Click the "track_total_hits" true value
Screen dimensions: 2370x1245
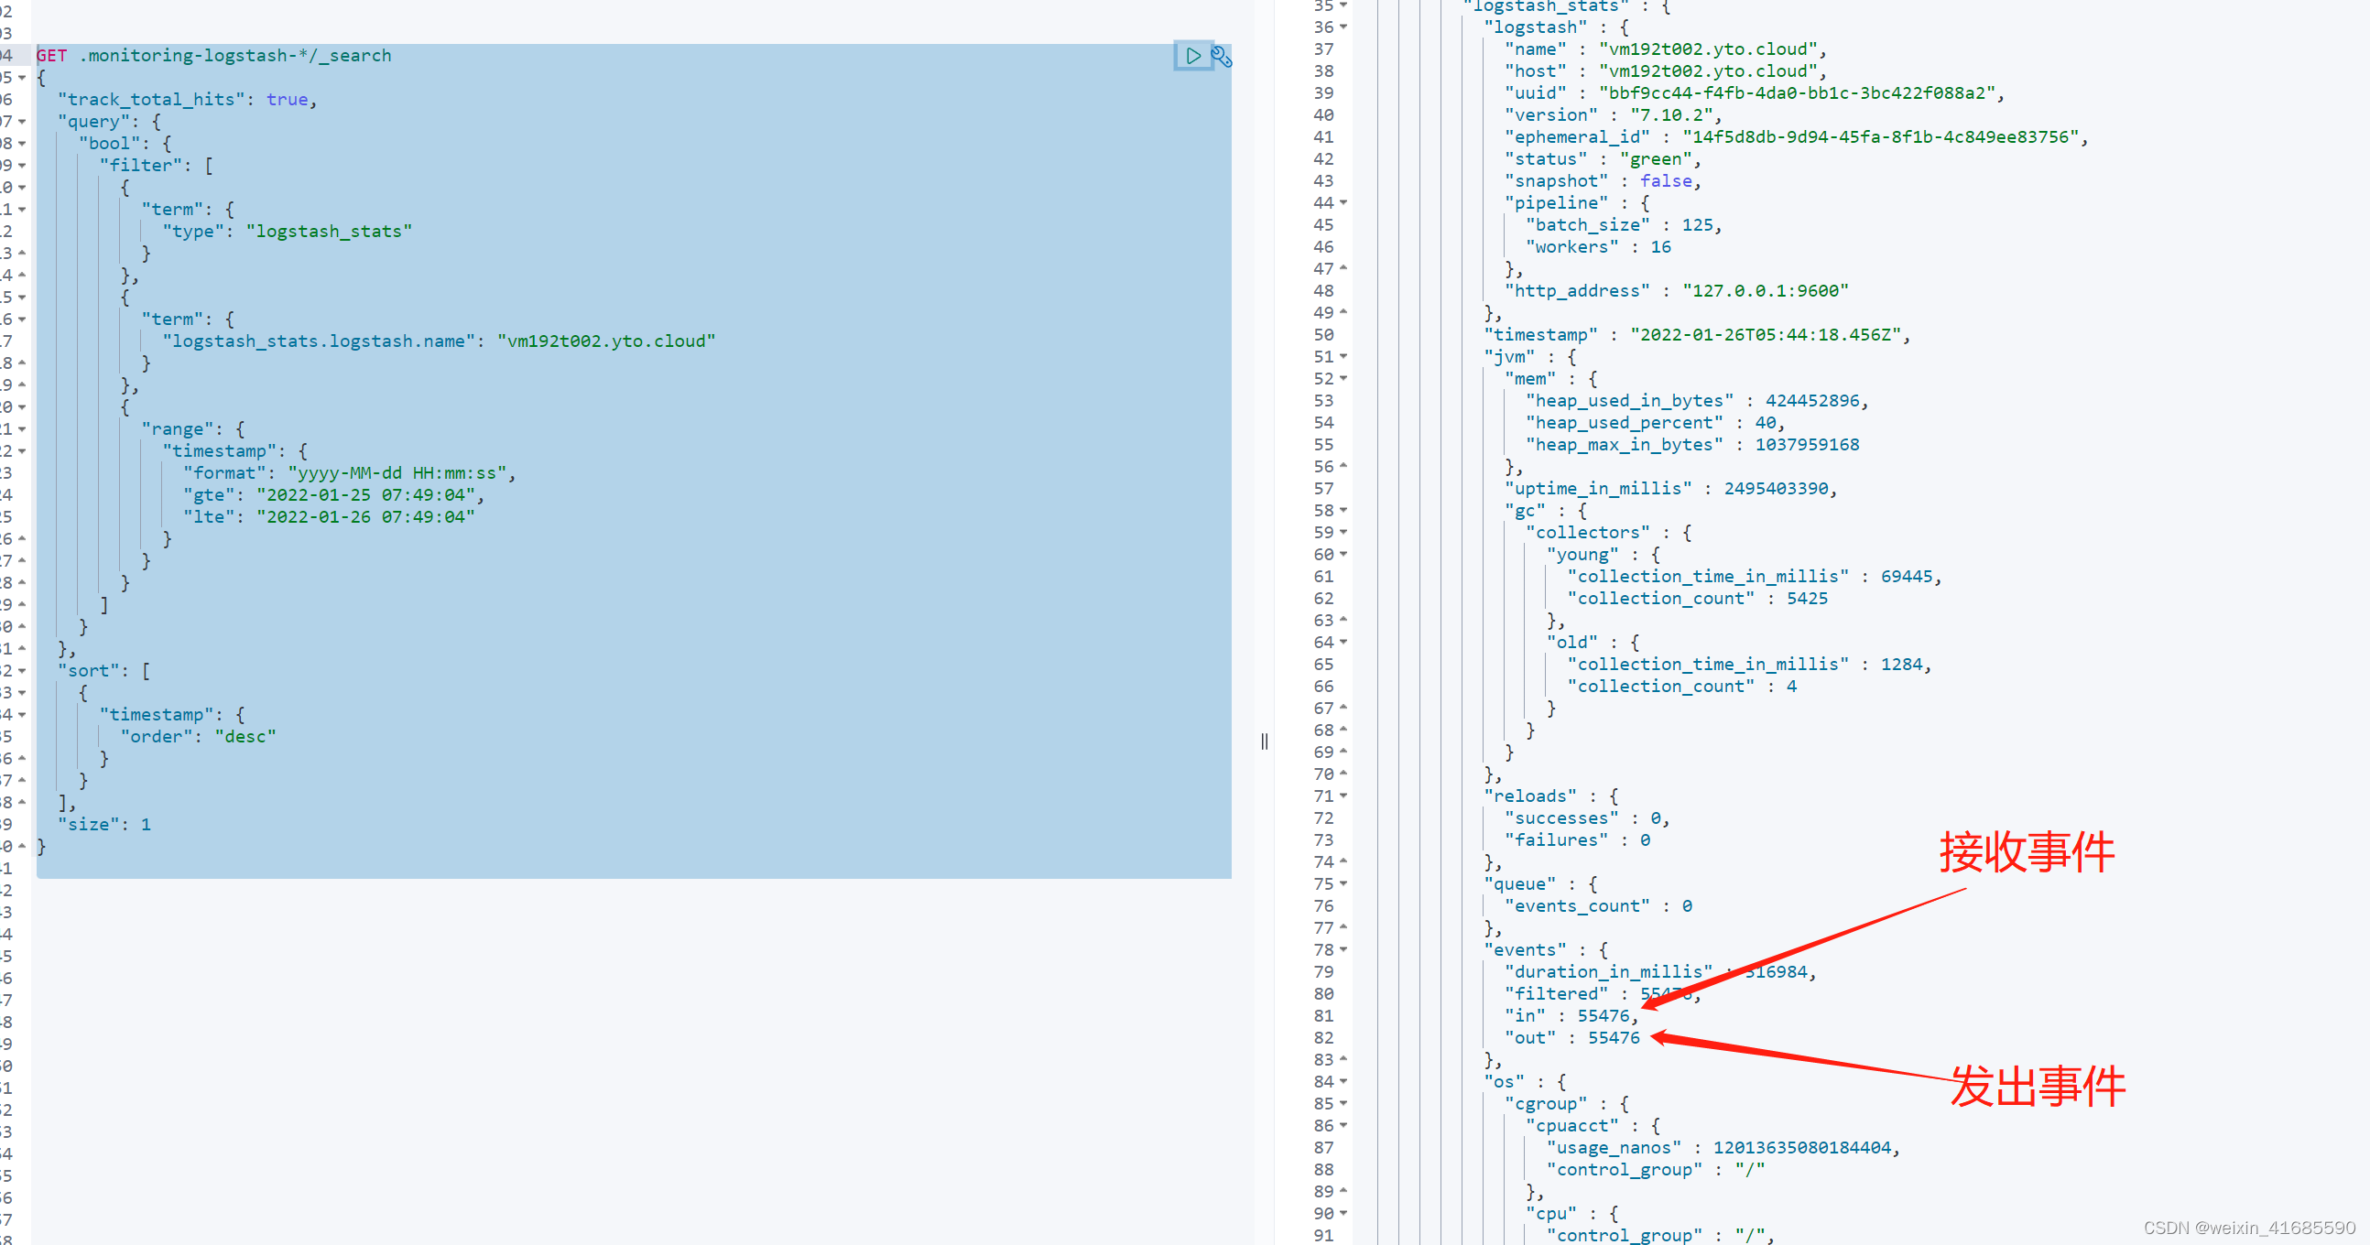click(287, 99)
